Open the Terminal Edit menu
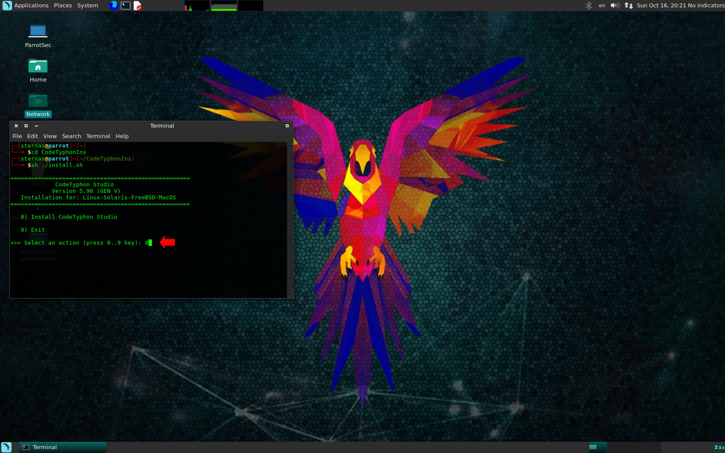 (x=32, y=136)
